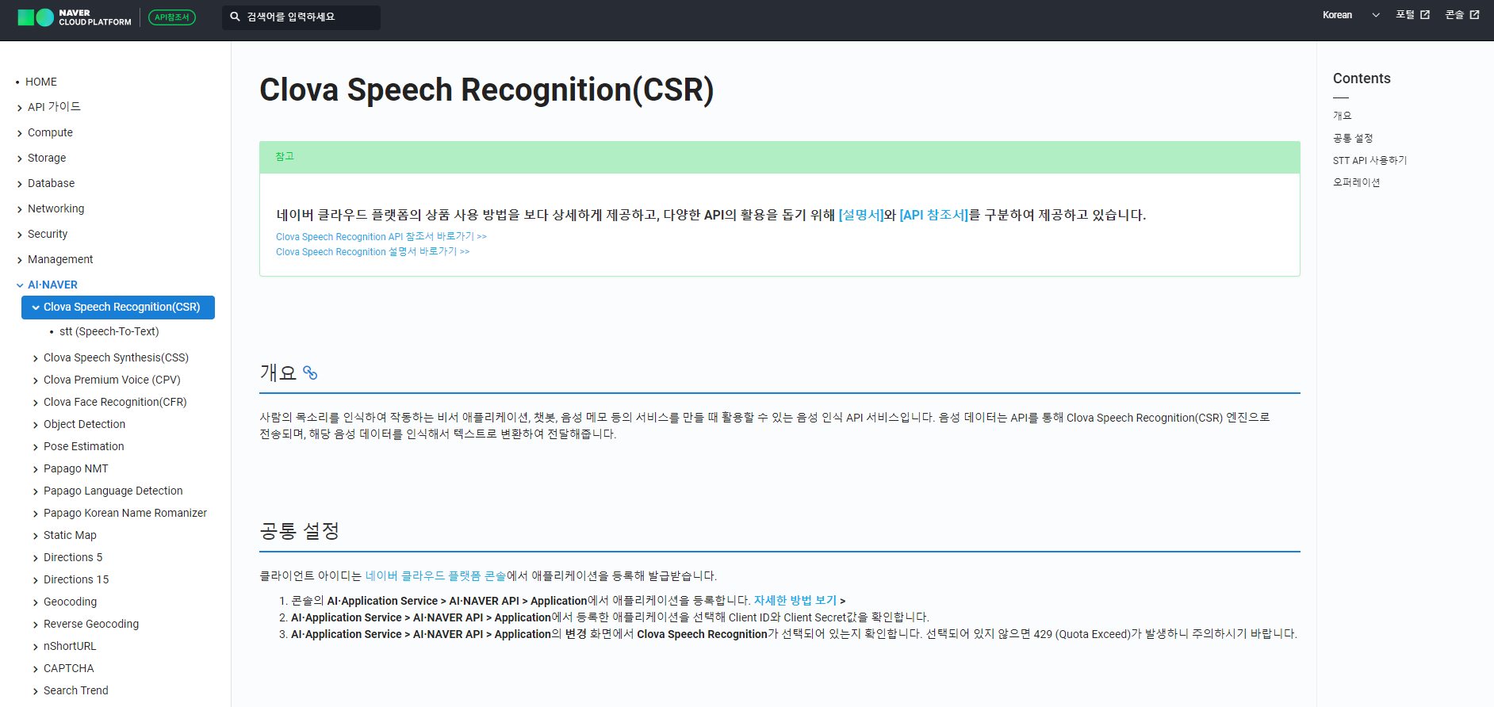
Task: Click the page title Clova Speech Recognition(CSR)
Action: (x=487, y=90)
